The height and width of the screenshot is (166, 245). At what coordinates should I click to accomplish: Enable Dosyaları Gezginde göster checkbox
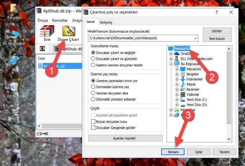(x=93, y=128)
